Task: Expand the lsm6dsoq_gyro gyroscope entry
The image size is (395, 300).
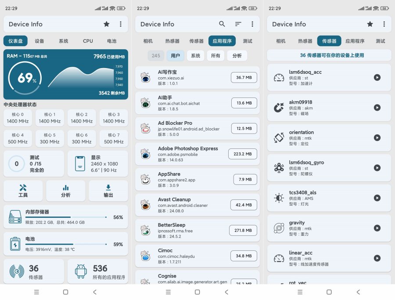Action: tap(377, 167)
